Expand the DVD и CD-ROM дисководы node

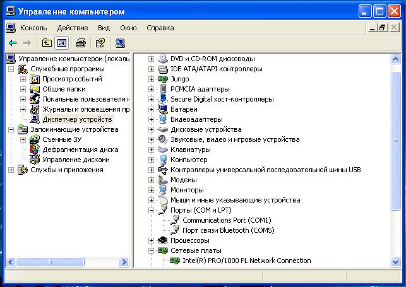[152, 59]
